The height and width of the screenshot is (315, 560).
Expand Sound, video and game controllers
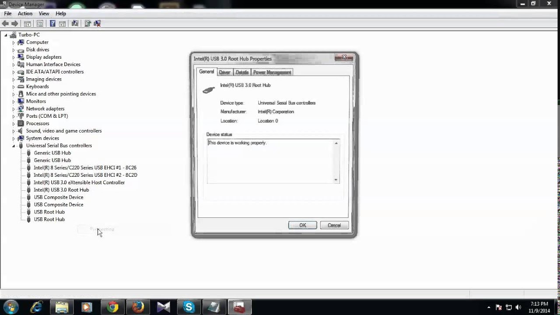pos(14,131)
